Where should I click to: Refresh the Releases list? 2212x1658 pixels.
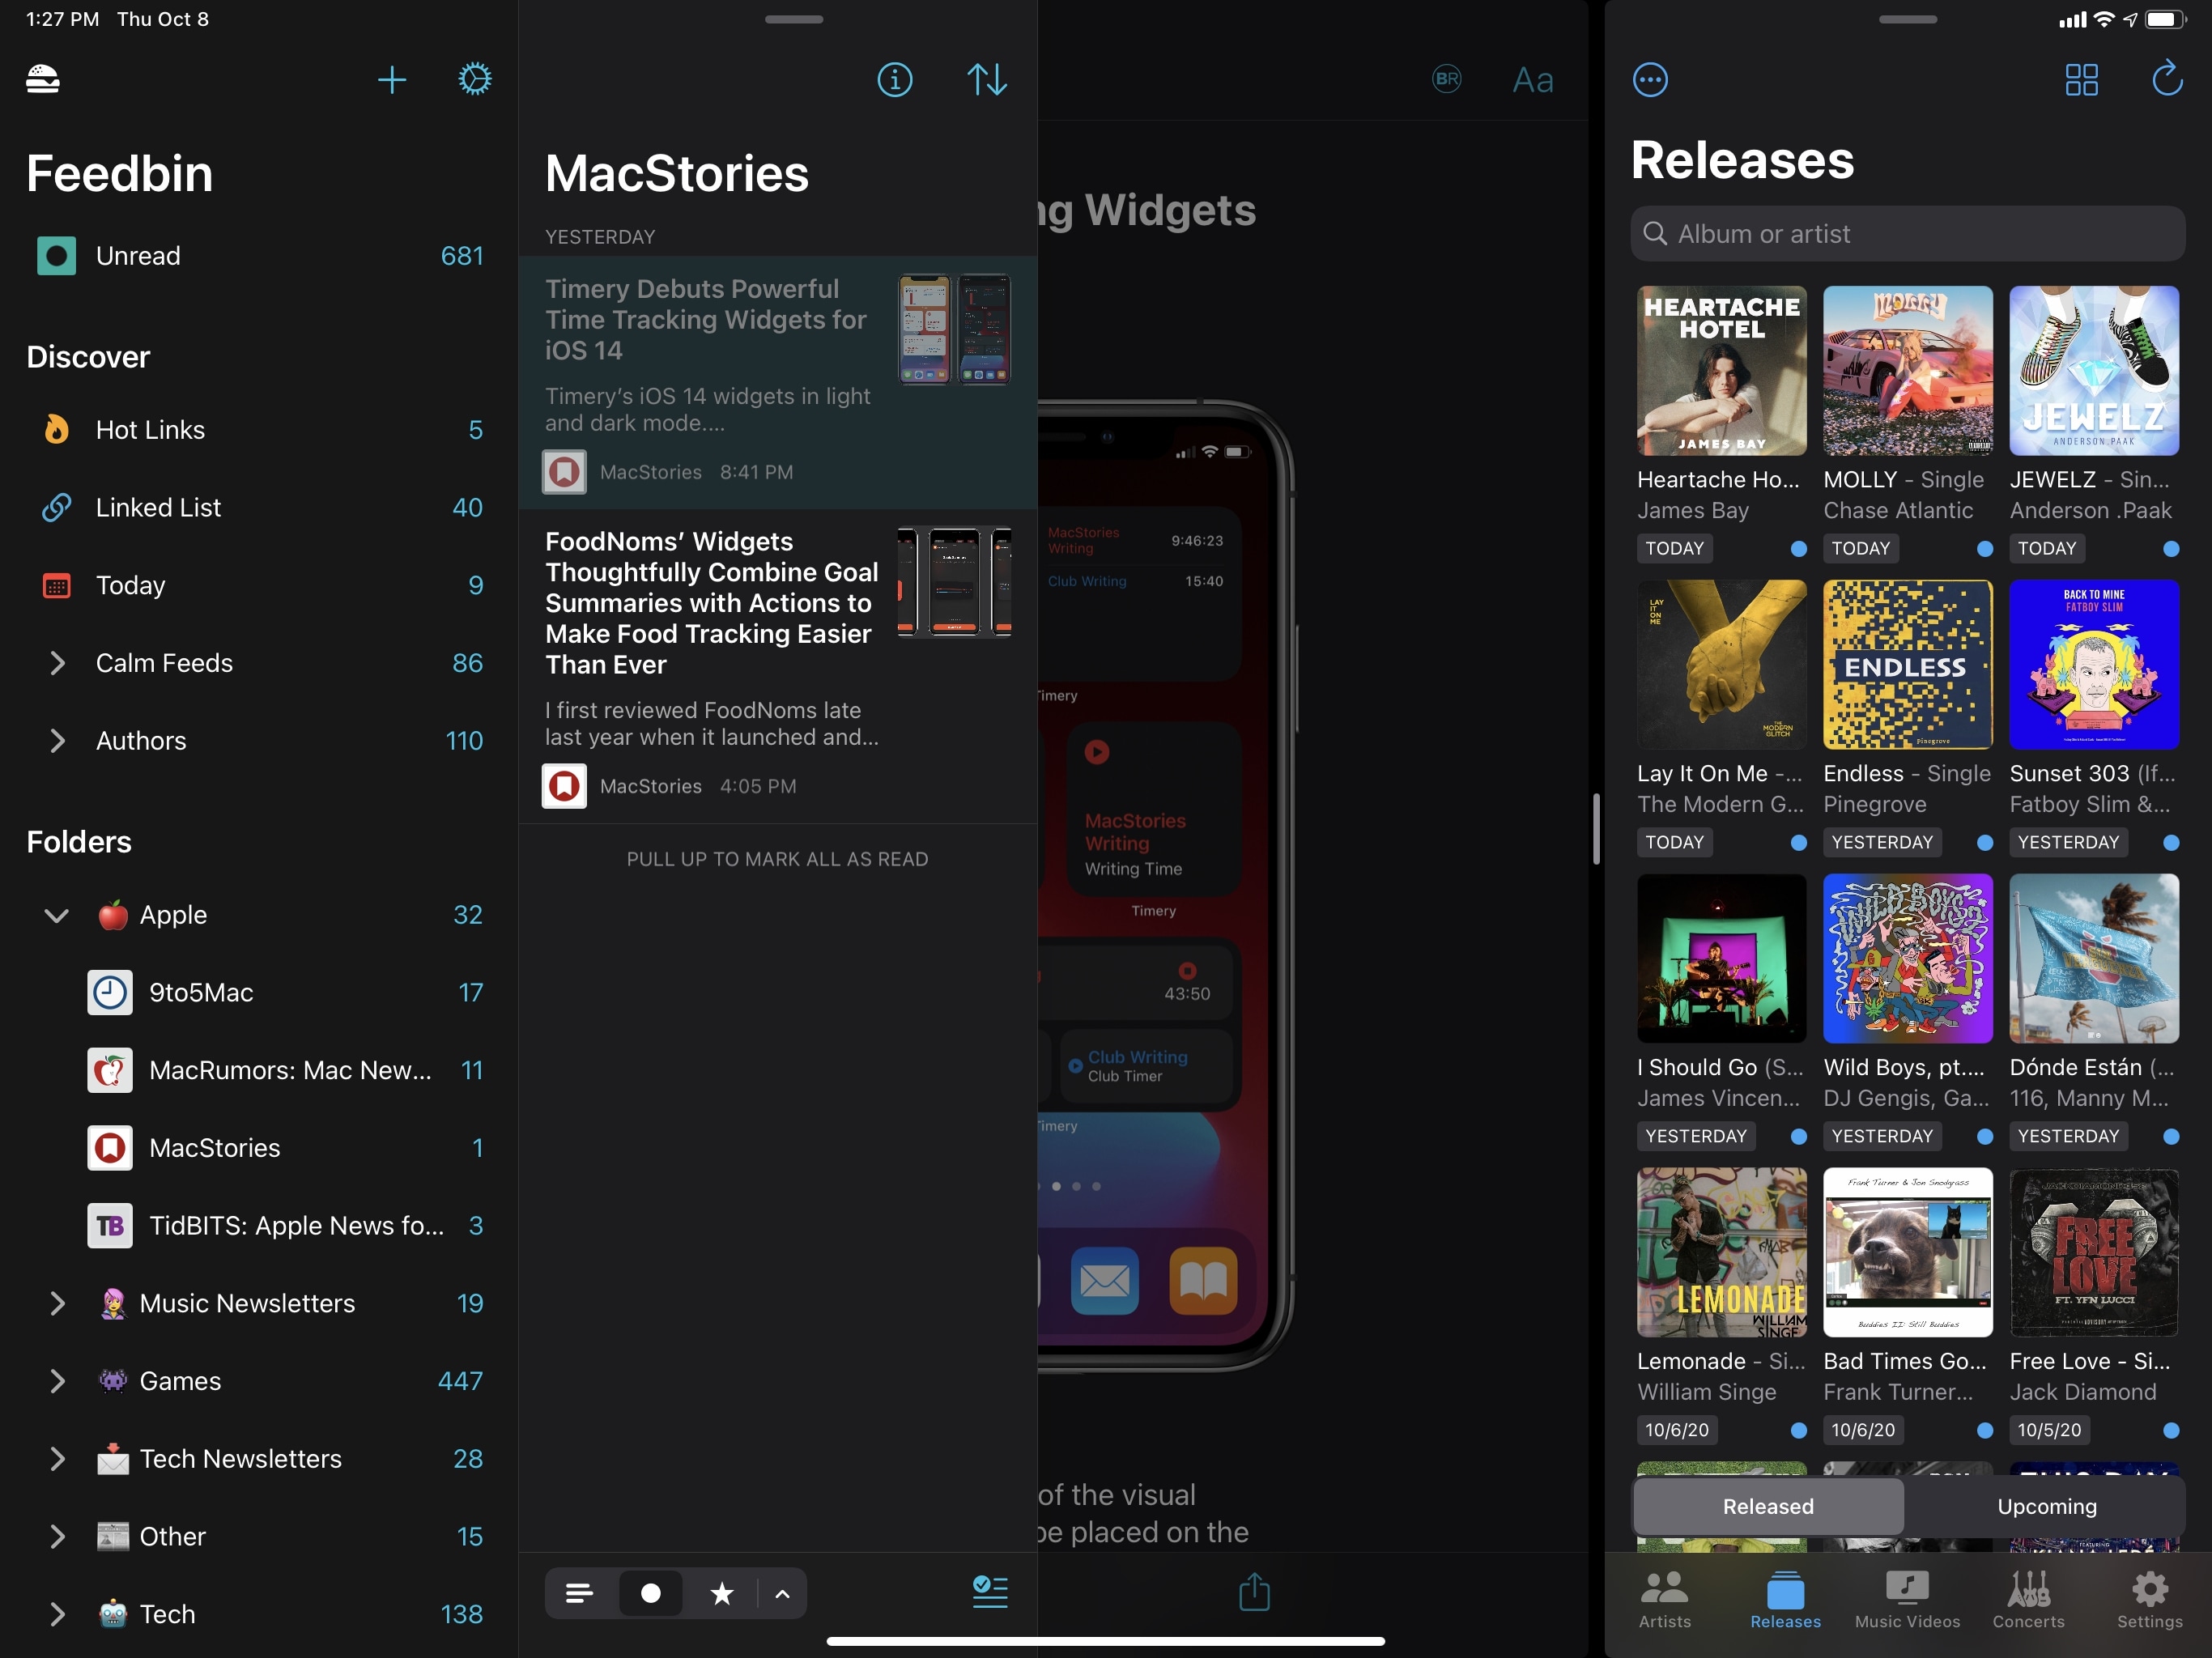(2167, 78)
